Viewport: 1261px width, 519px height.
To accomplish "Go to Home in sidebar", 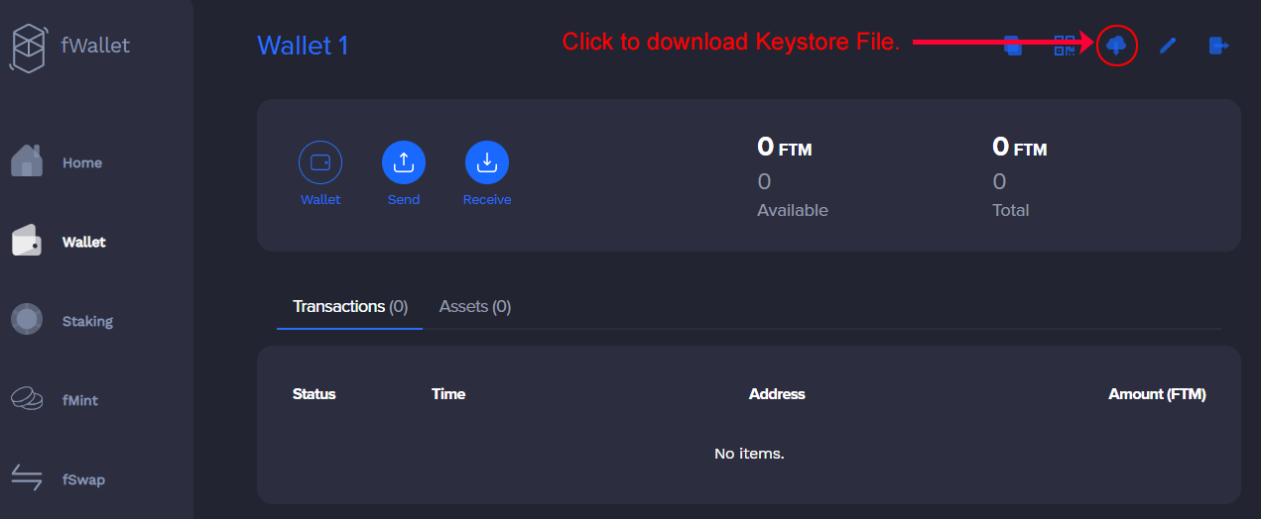I will [x=57, y=162].
